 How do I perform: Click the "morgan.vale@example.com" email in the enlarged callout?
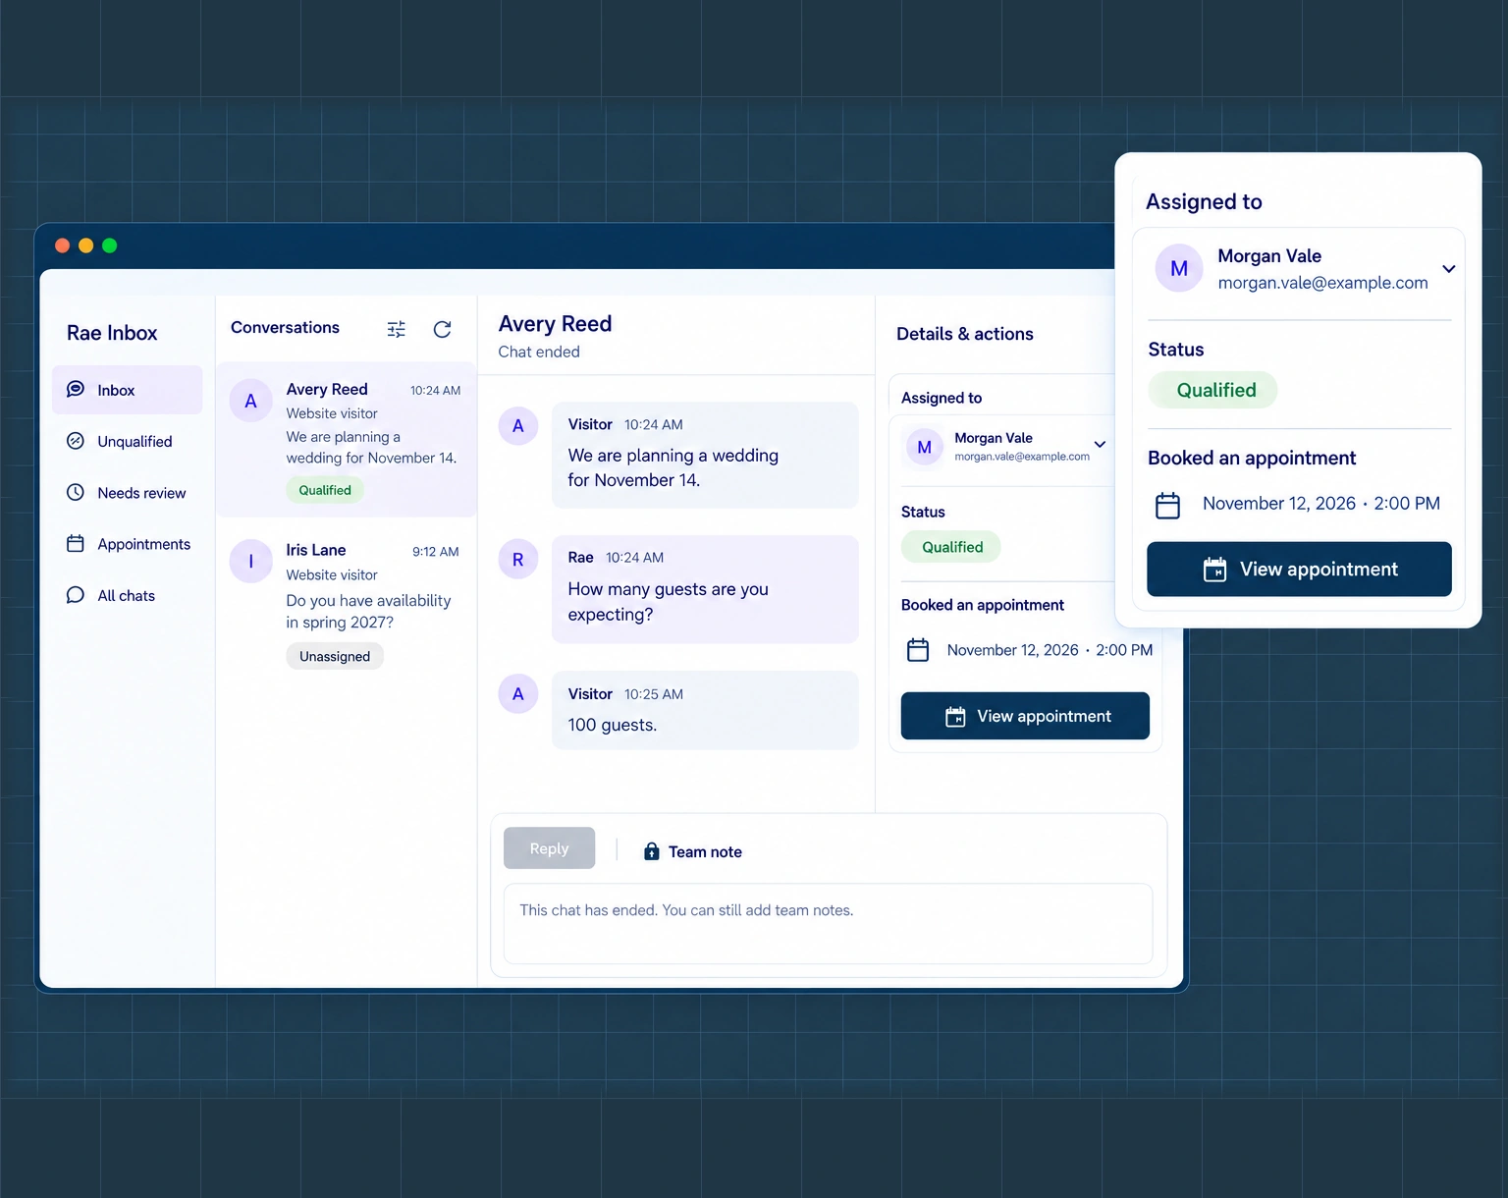[x=1322, y=283]
